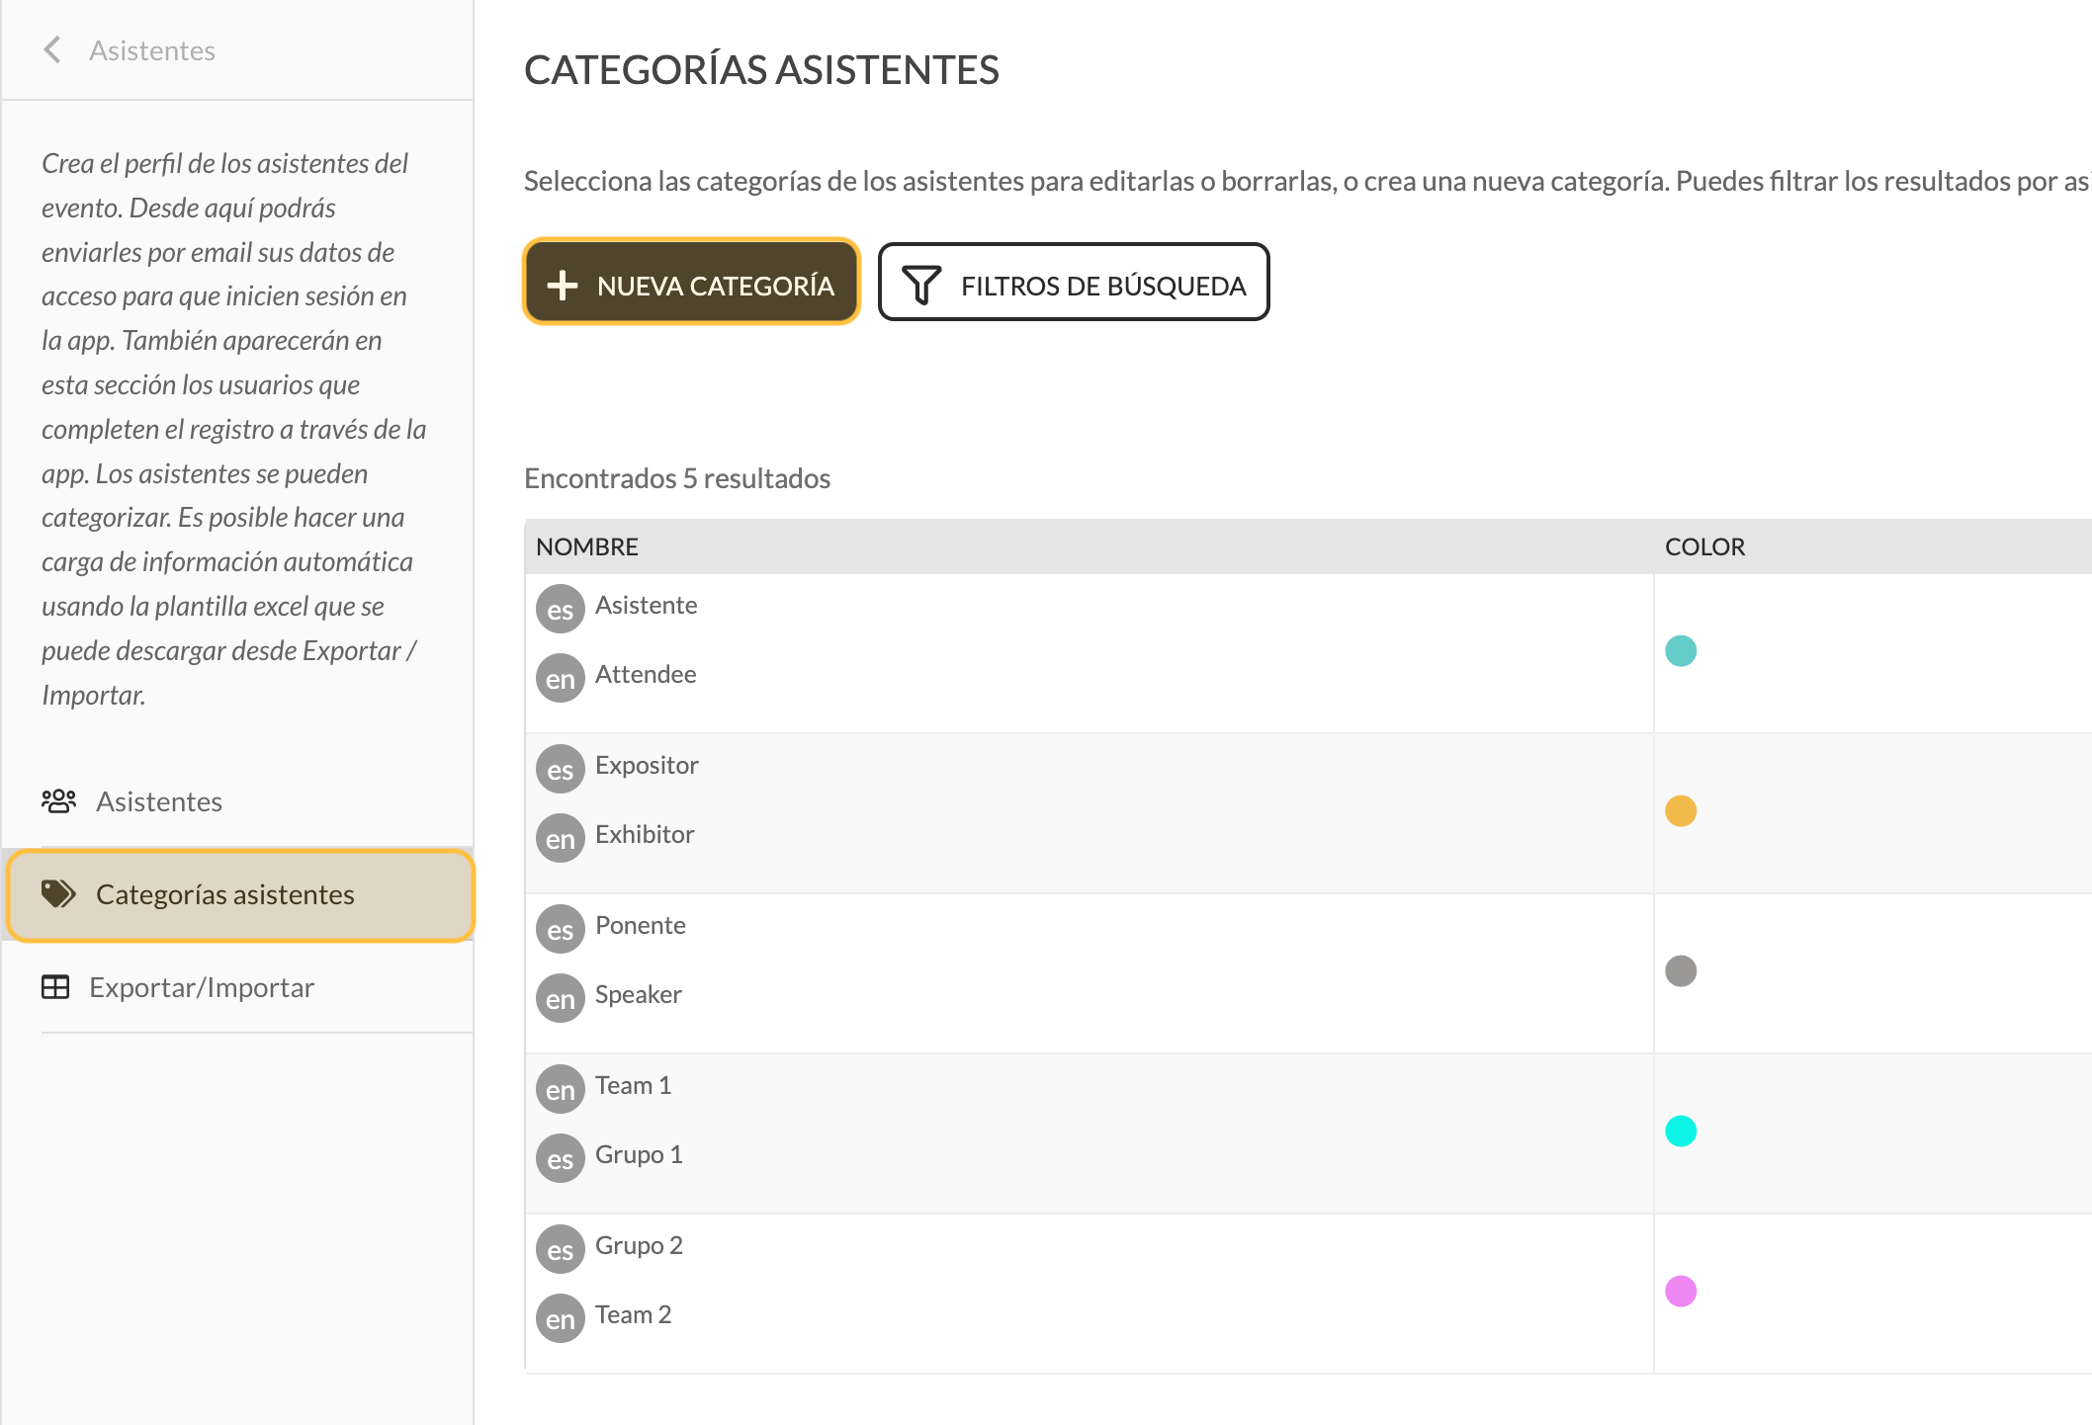This screenshot has height=1425, width=2092.
Task: Select the Speaker category name
Action: [x=639, y=994]
